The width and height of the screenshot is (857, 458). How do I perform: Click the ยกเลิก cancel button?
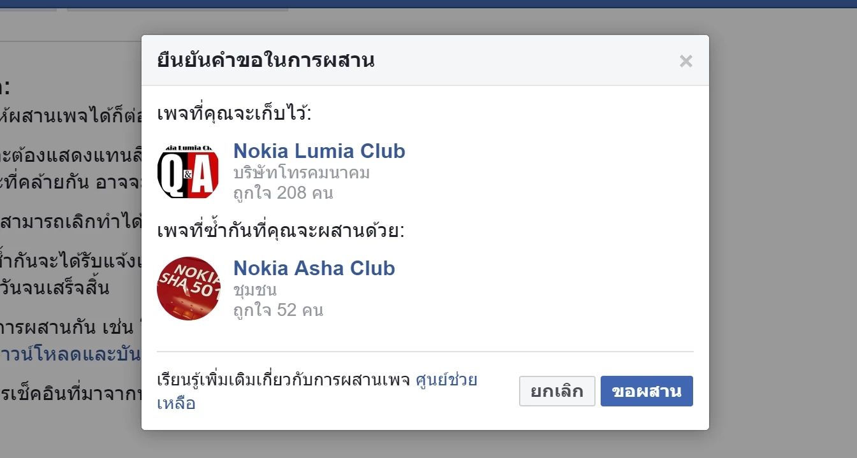tap(557, 391)
